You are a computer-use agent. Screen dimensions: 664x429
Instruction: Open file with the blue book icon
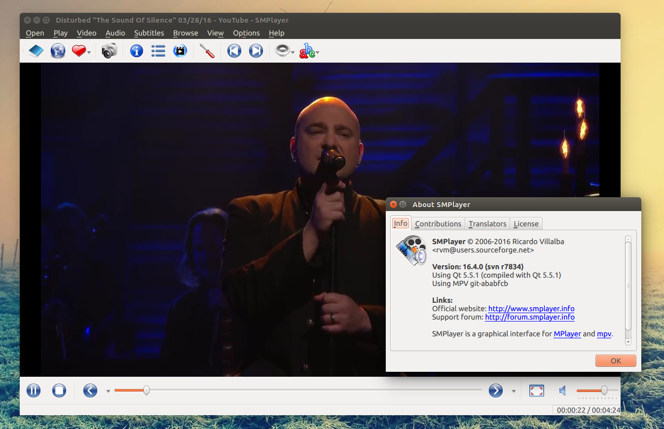point(36,51)
